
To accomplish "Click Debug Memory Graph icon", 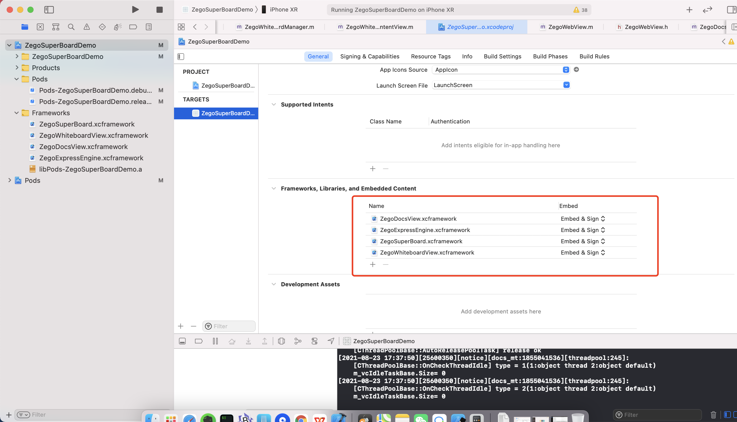I will tap(298, 341).
